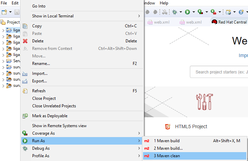
Task: Click m2 icon beside 1 Maven build
Action: (x=147, y=141)
